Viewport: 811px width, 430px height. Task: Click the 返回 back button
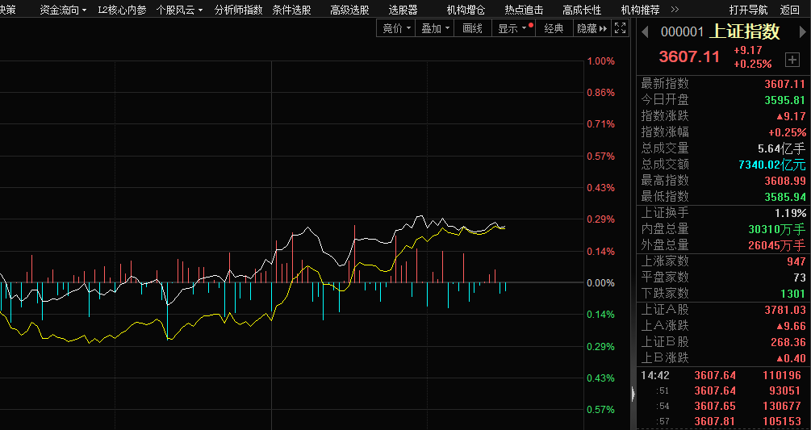pyautogui.click(x=789, y=10)
